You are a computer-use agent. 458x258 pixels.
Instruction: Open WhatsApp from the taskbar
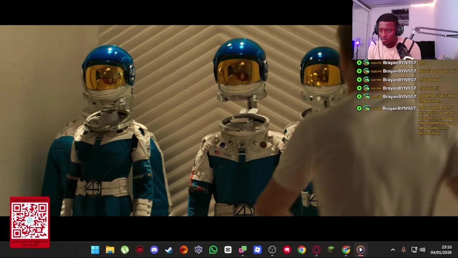[213, 250]
